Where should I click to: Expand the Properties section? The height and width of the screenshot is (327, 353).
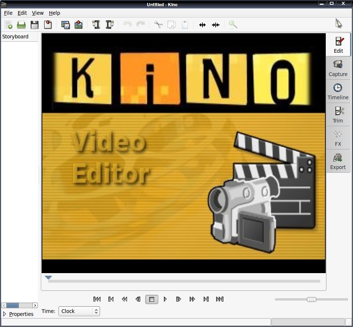coord(18,314)
